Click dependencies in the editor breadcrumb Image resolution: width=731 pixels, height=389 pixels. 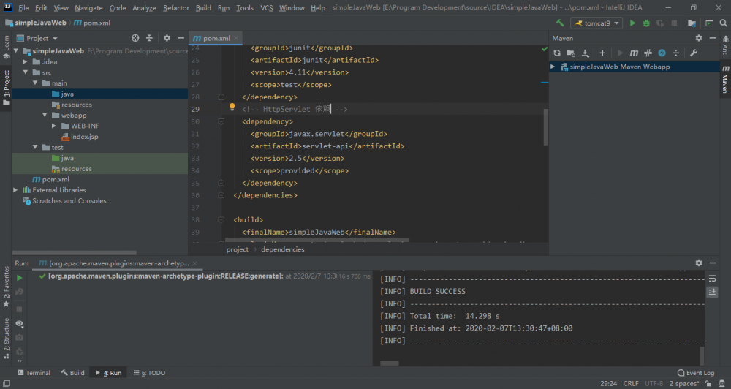click(x=282, y=249)
